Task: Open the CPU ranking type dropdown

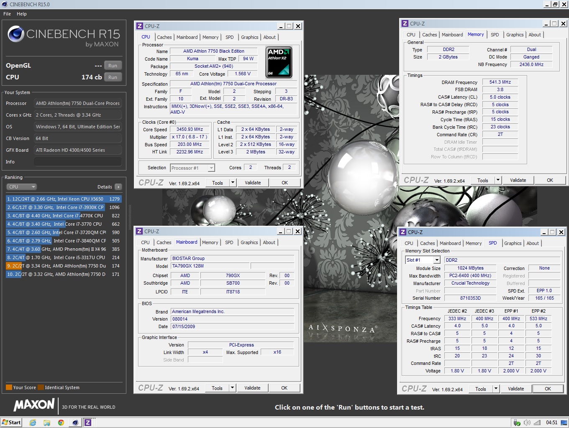Action: [21, 187]
